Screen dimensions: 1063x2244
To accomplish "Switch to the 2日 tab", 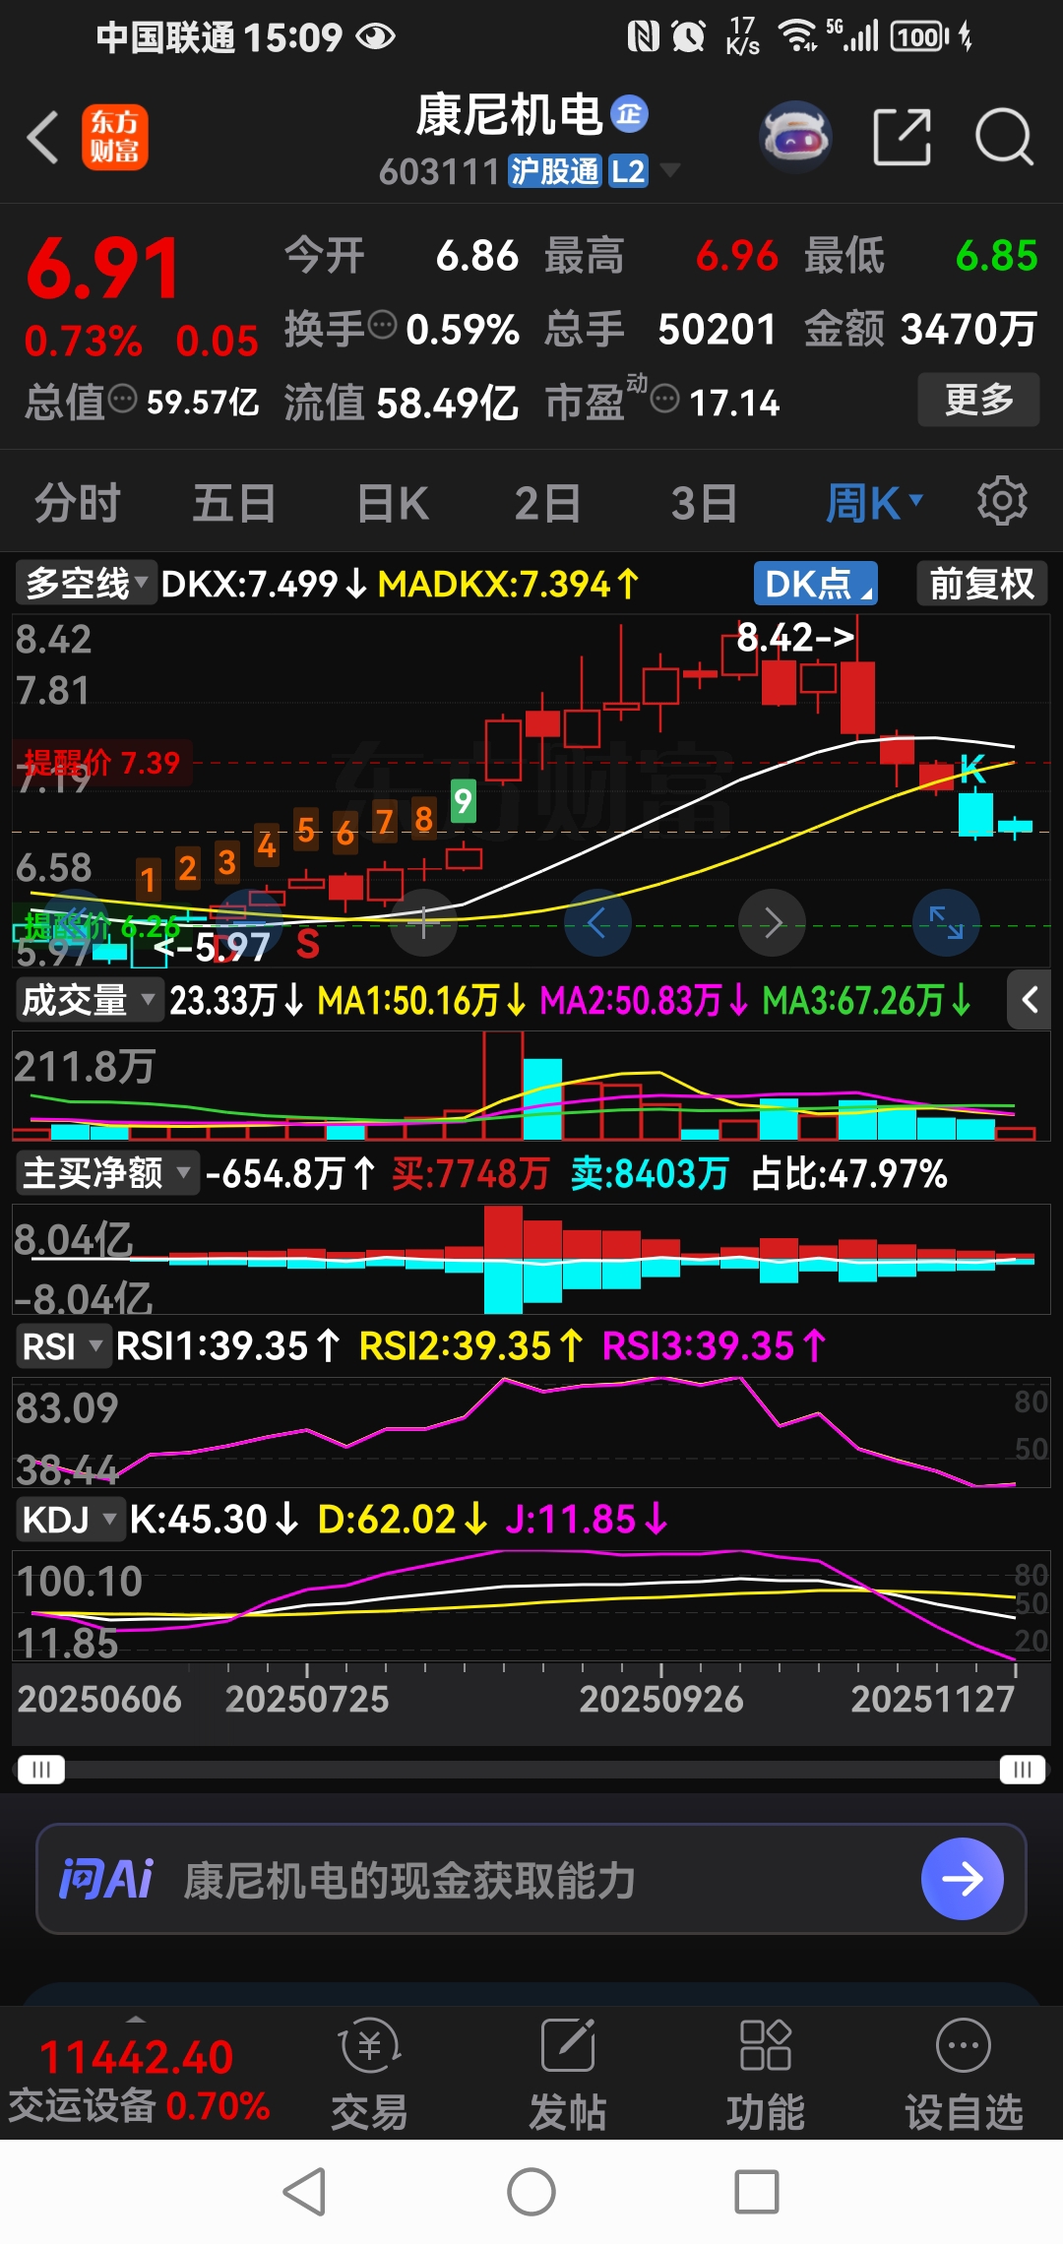I will [547, 503].
